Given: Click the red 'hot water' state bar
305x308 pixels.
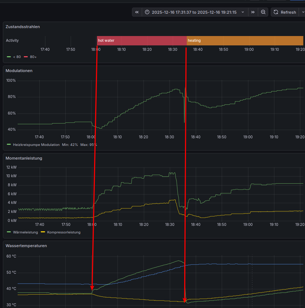Looking at the screenshot, I should pyautogui.click(x=141, y=41).
